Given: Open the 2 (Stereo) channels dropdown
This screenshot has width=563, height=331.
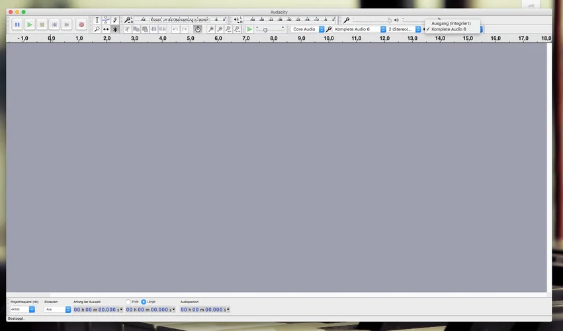Looking at the screenshot, I should (404, 29).
